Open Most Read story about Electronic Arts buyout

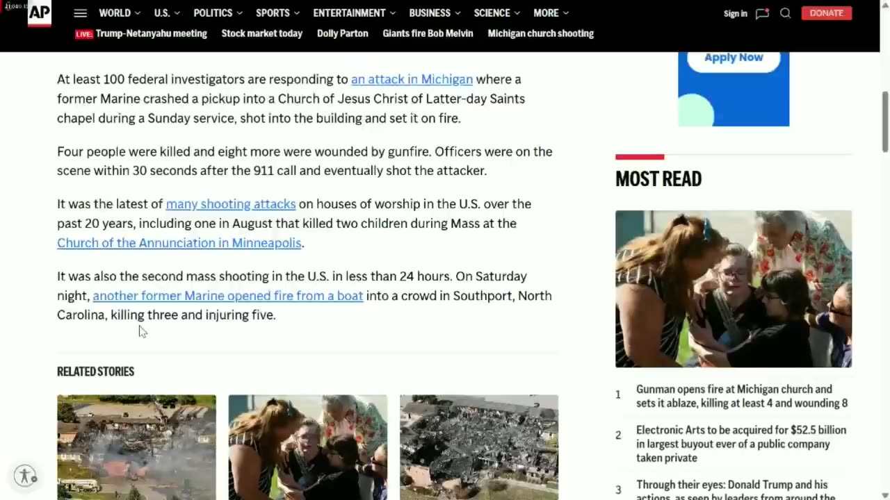coord(741,444)
